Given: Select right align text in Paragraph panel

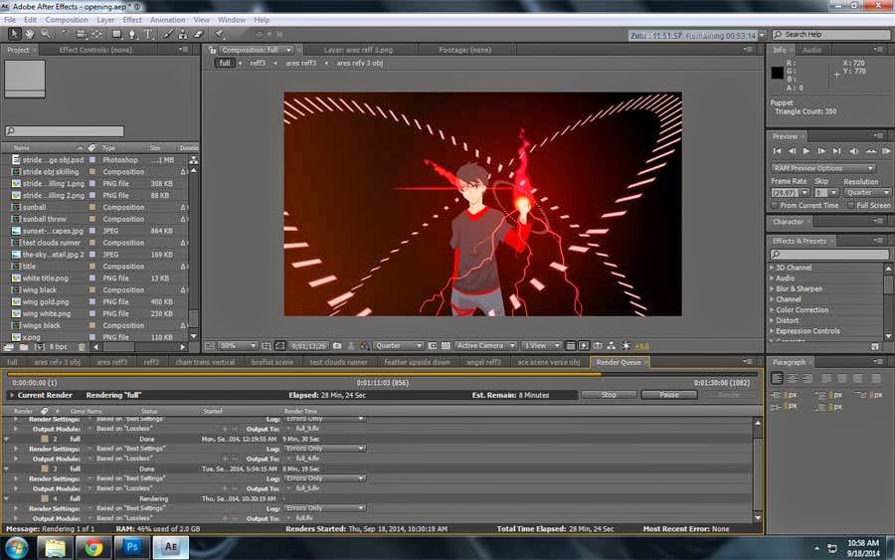Looking at the screenshot, I should (807, 378).
